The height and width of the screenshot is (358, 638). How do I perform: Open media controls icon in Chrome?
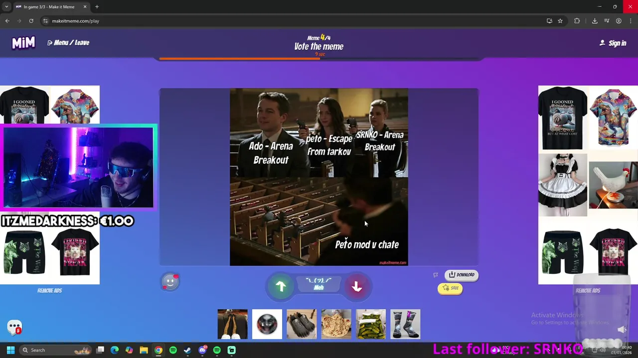(x=607, y=21)
